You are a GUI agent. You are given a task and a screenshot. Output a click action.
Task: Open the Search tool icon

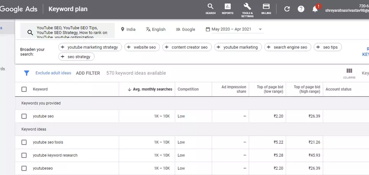[210, 6]
